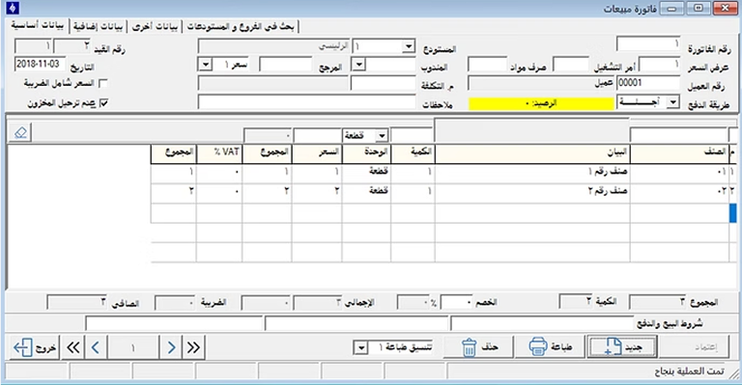Click the طباعة print button
The width and height of the screenshot is (742, 385).
point(551,347)
